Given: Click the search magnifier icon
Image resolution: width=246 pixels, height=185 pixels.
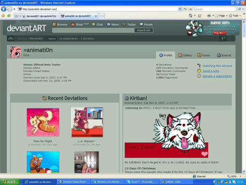Looking at the screenshot, I should (239, 9).
